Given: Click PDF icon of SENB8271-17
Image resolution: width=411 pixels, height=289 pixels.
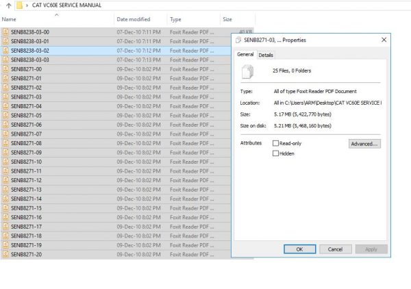Looking at the screenshot, I should [5, 227].
